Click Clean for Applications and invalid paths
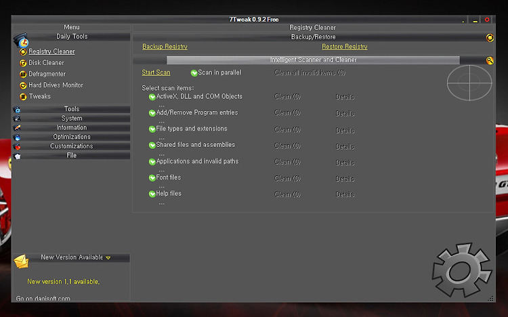This screenshot has height=317, width=508. coord(287,162)
